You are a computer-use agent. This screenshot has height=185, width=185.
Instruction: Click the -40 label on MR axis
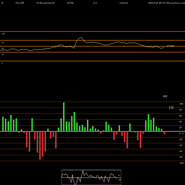(181, 145)
